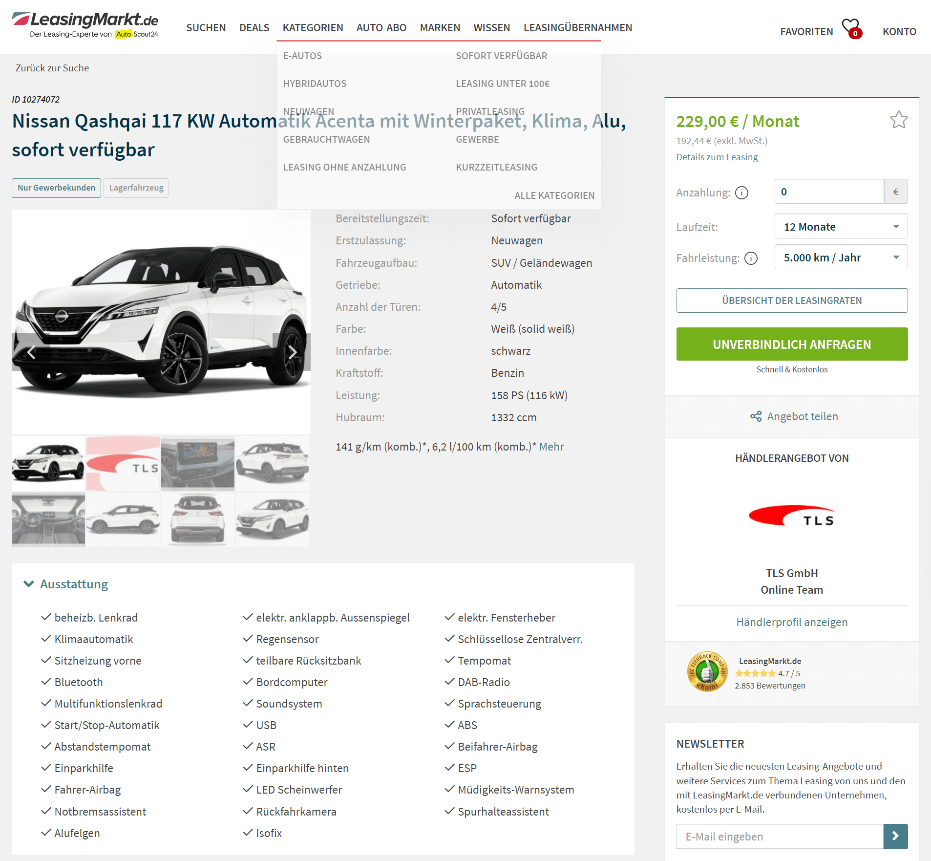
Task: Open WISSEN navigation item
Action: [491, 28]
